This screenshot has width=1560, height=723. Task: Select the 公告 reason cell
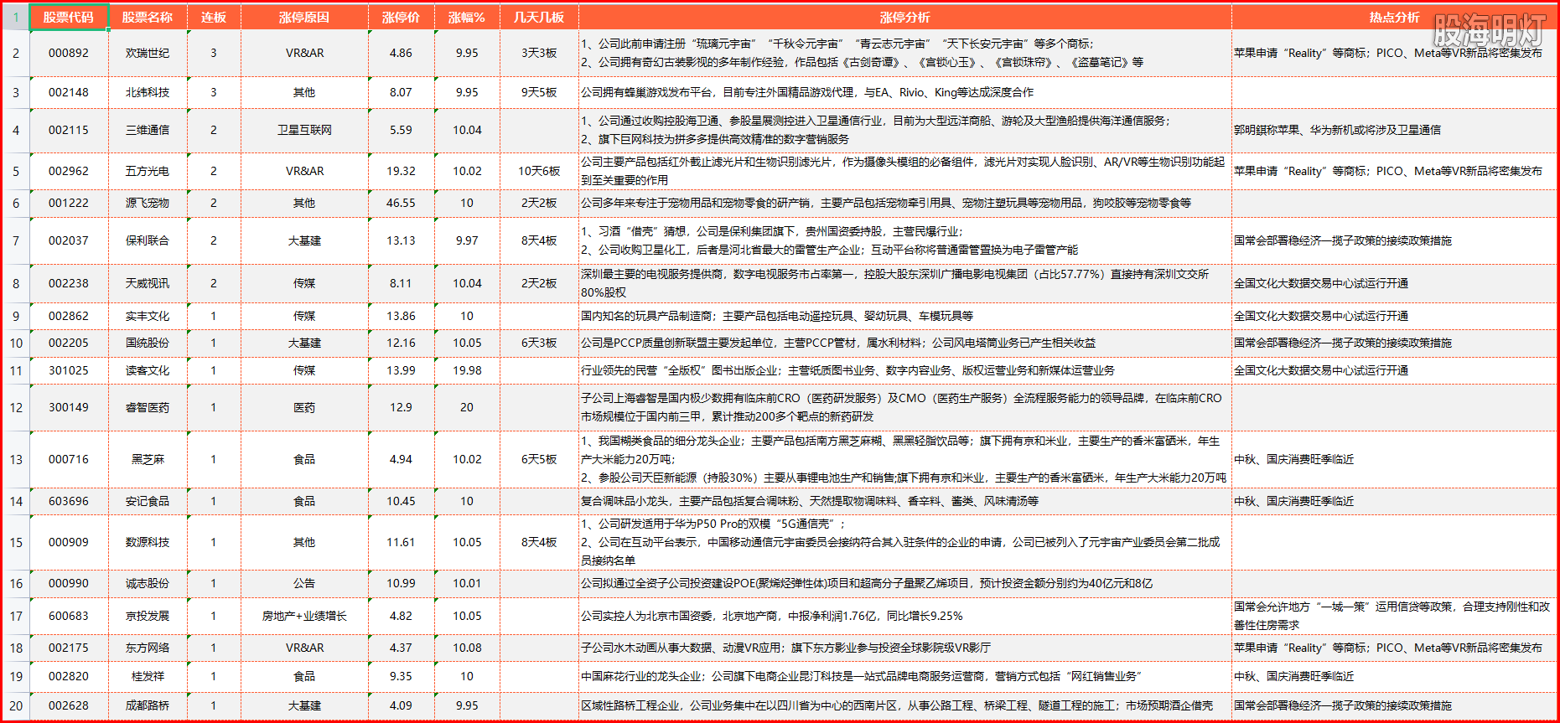point(304,583)
